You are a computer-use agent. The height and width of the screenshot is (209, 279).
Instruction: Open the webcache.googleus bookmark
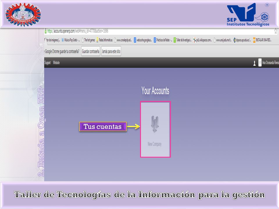[x=143, y=40]
